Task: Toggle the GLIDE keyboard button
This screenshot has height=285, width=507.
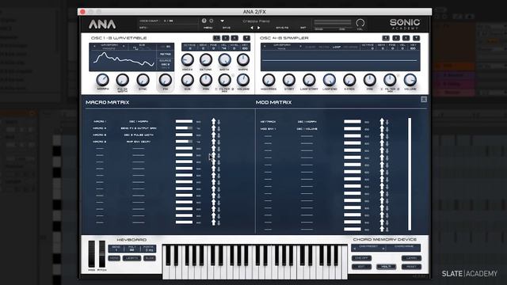Action: coord(150,258)
